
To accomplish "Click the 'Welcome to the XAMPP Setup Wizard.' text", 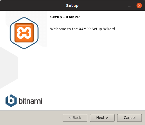I will point(83,29).
